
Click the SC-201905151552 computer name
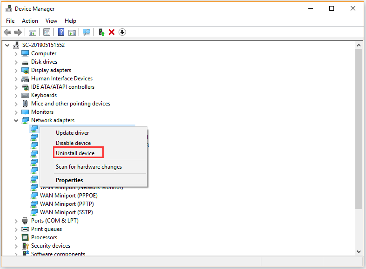pos(43,45)
